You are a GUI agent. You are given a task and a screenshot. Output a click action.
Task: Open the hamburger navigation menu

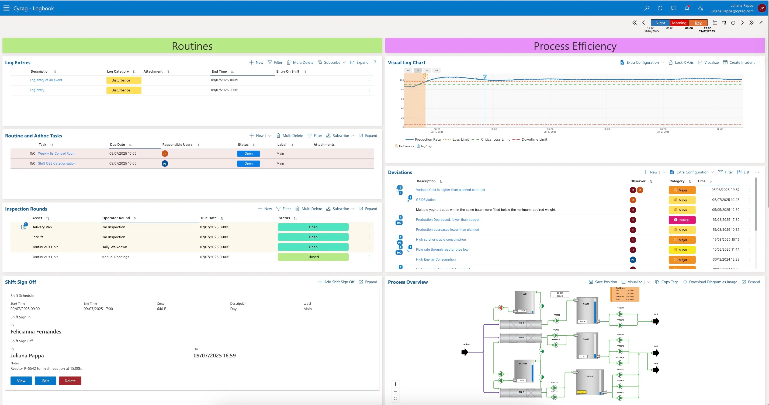pyautogui.click(x=6, y=8)
